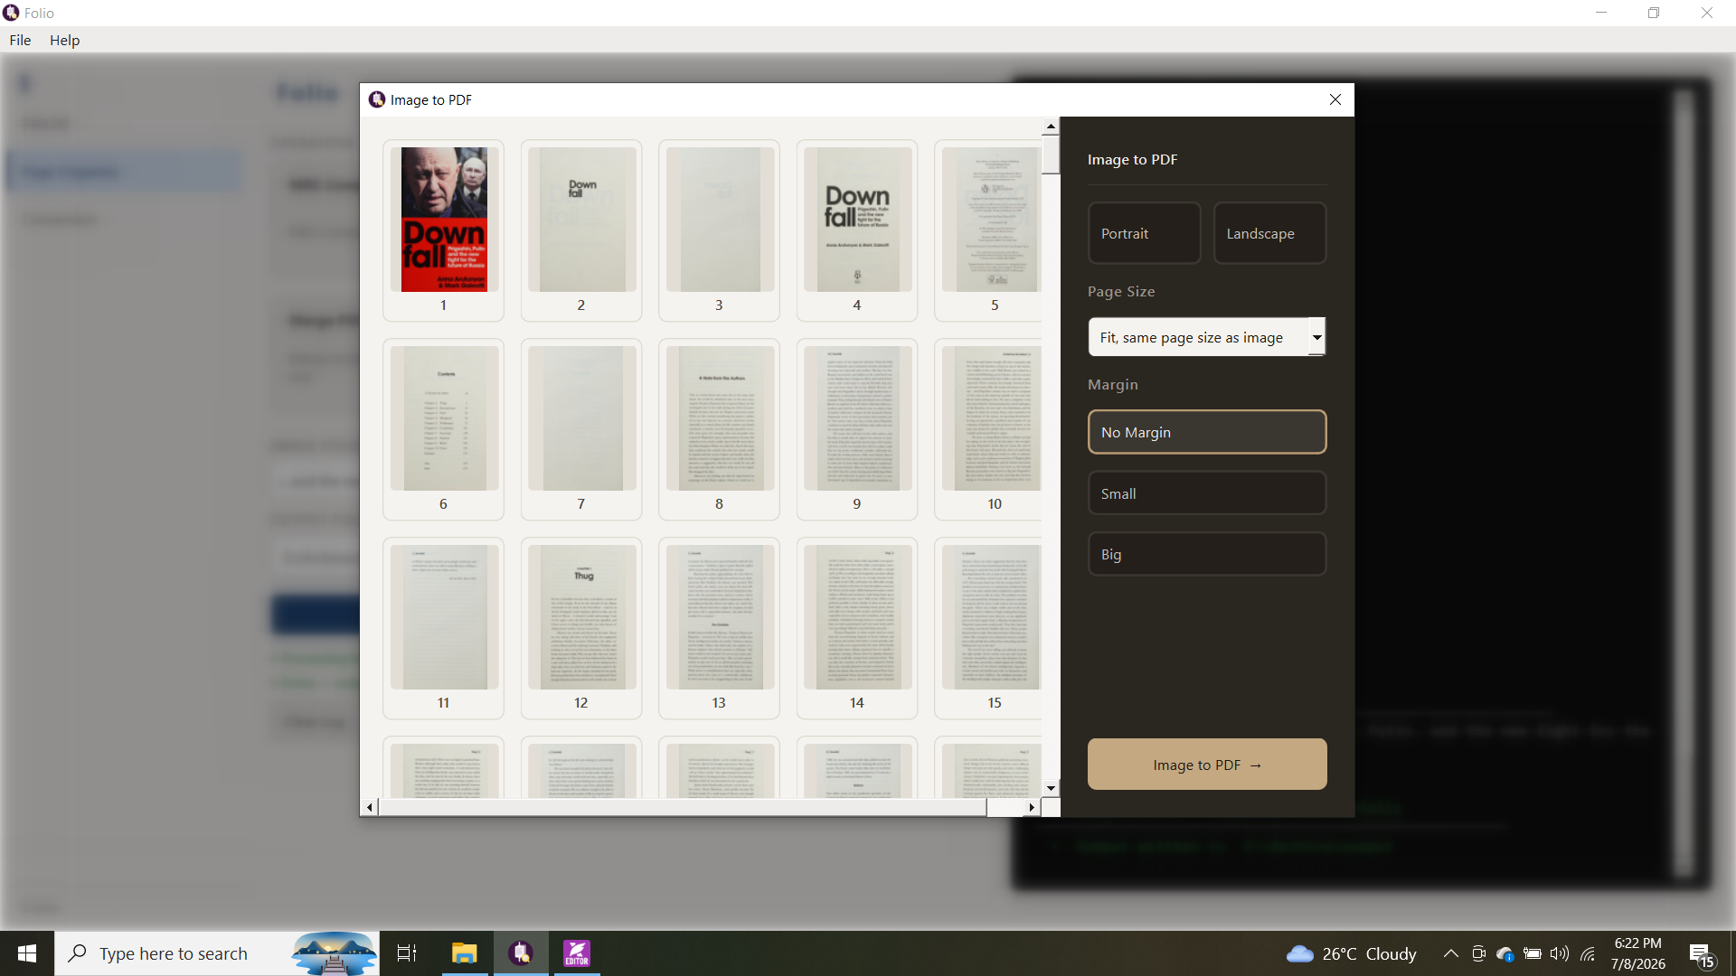Click the OneDrive cloud tray icon

click(1505, 953)
